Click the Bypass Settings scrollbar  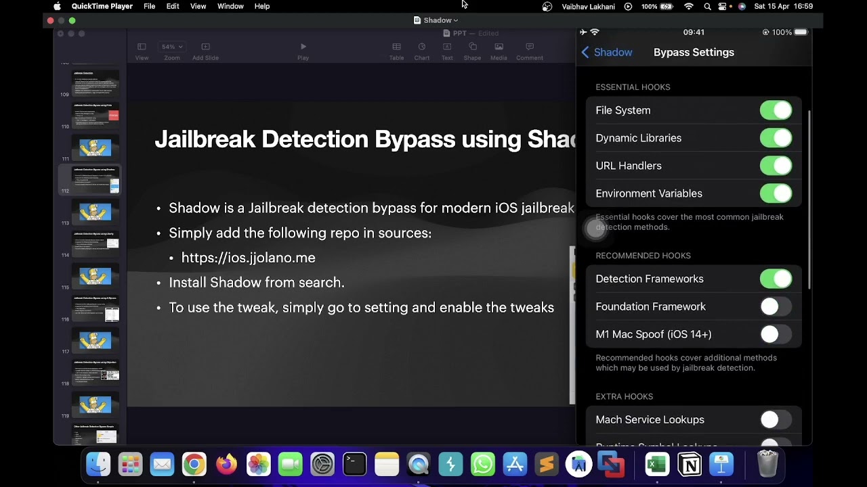coord(809,200)
